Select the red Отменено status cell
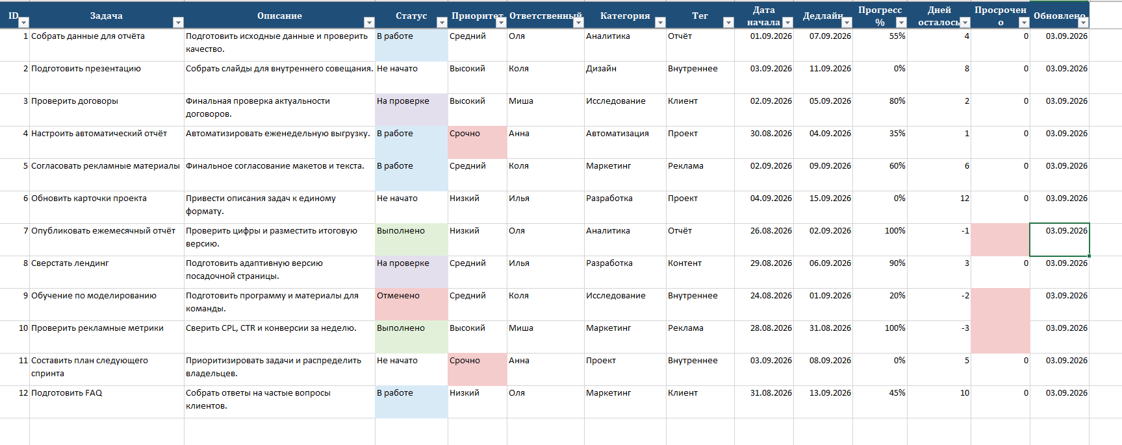The image size is (1122, 445). pyautogui.click(x=411, y=305)
